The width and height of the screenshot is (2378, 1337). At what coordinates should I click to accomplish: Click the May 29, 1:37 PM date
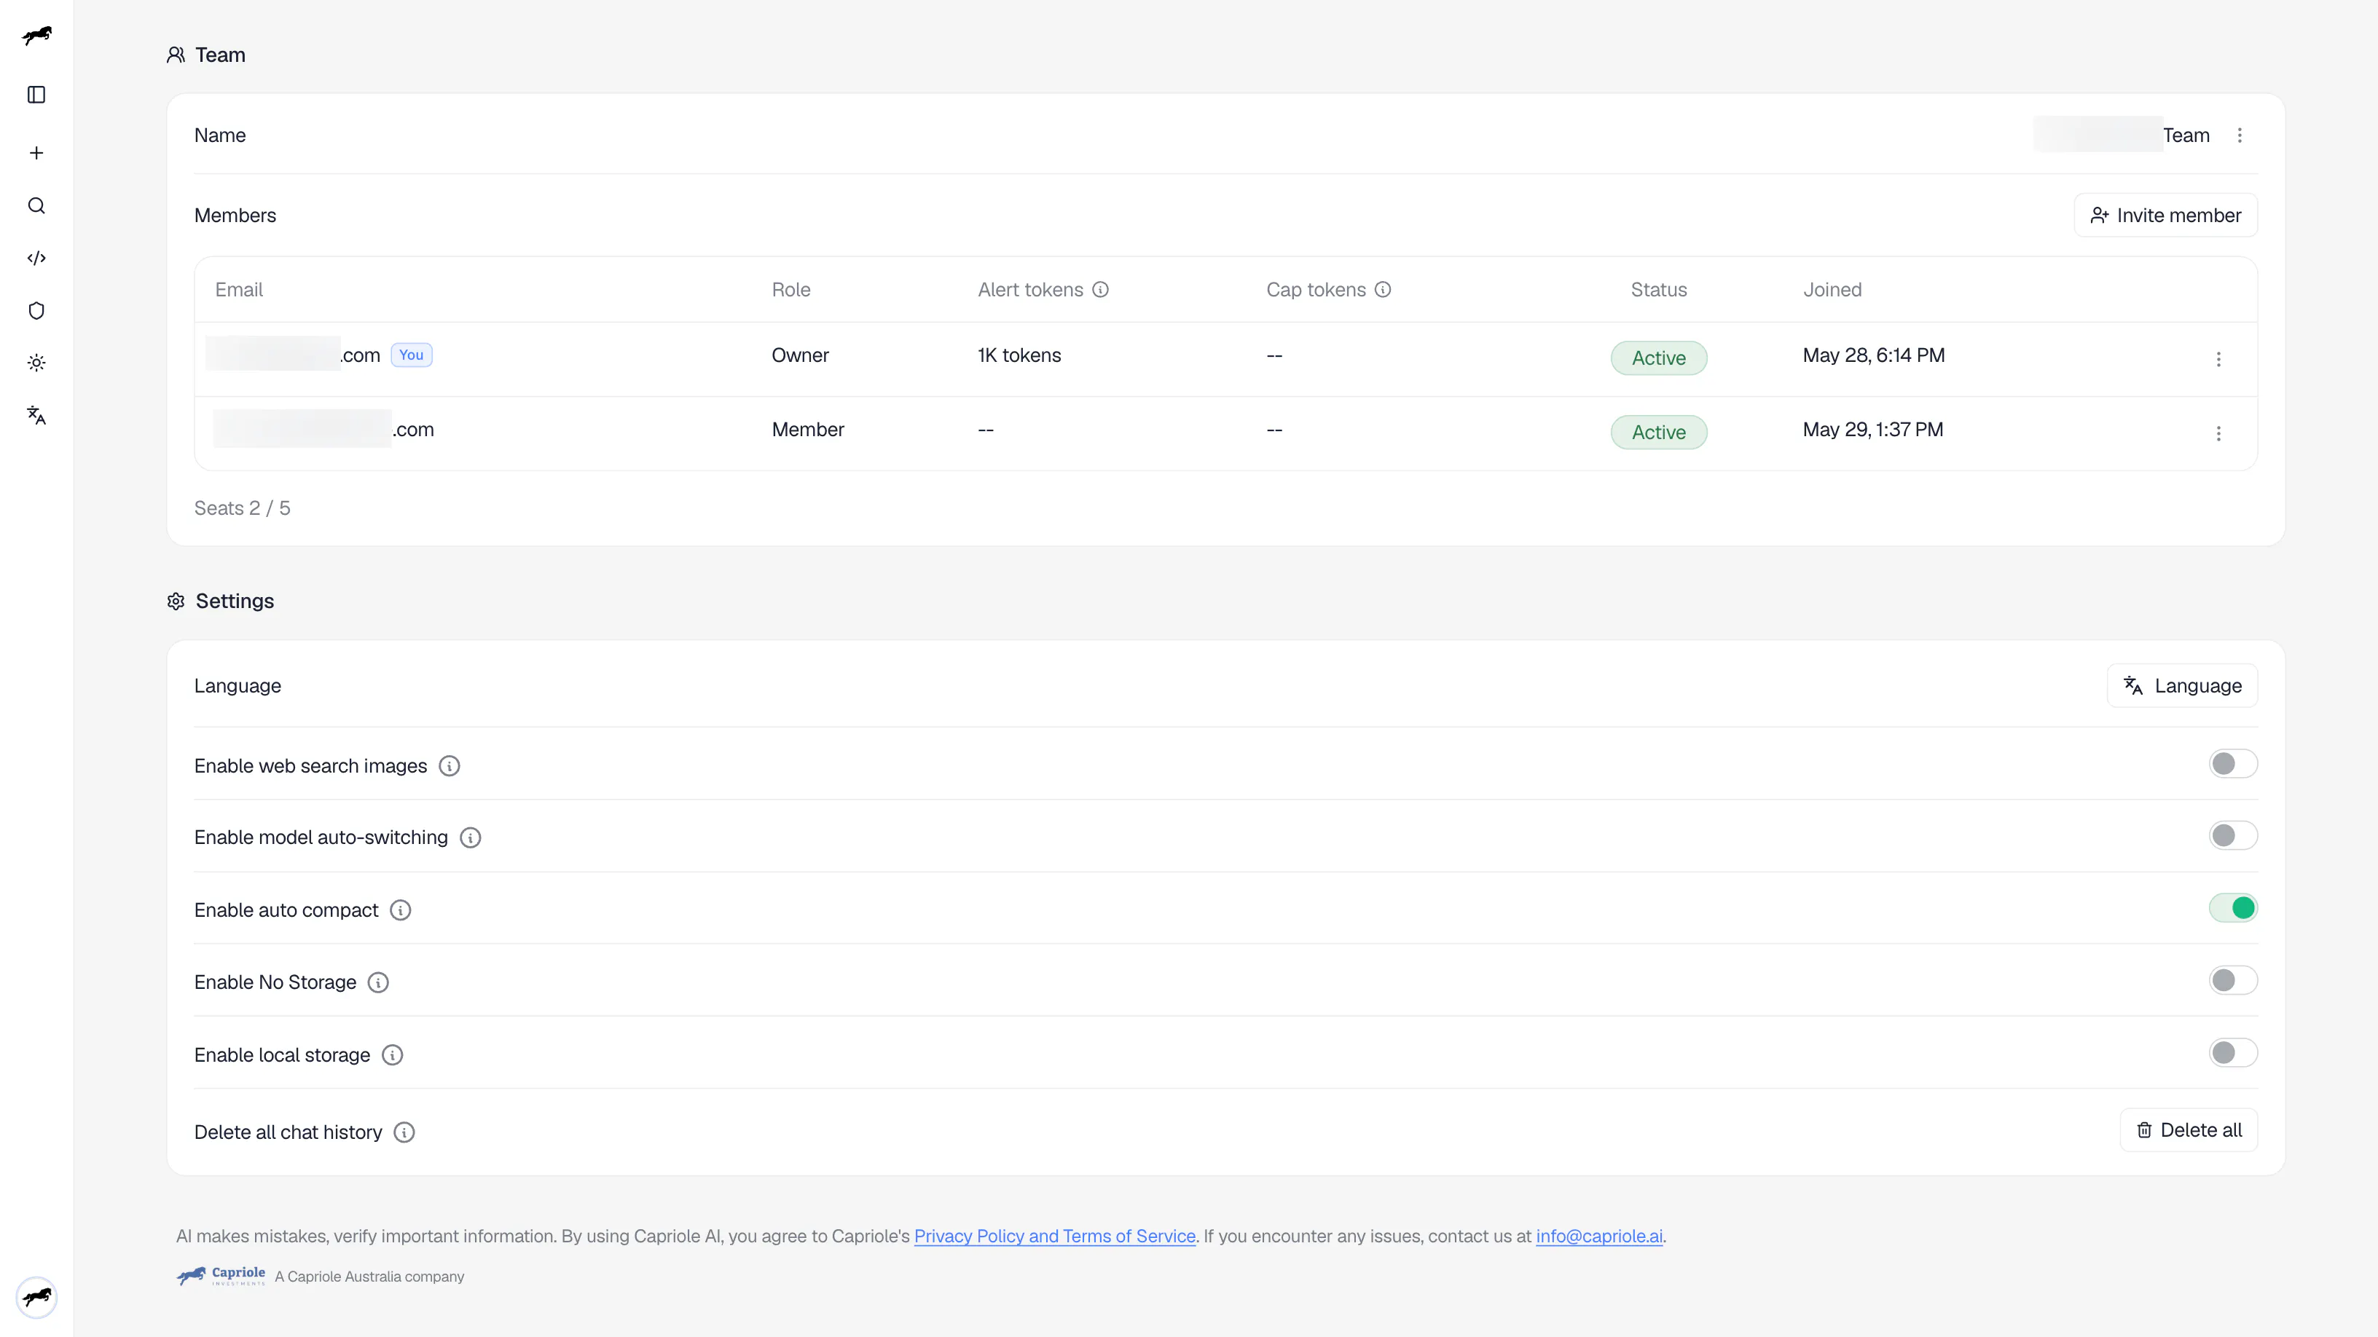1873,430
